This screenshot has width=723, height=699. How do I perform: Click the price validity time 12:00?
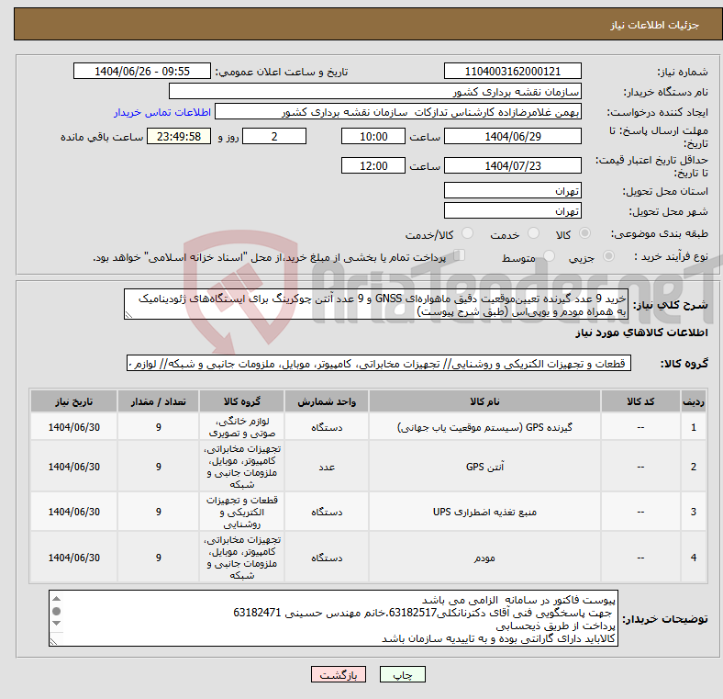[373, 165]
